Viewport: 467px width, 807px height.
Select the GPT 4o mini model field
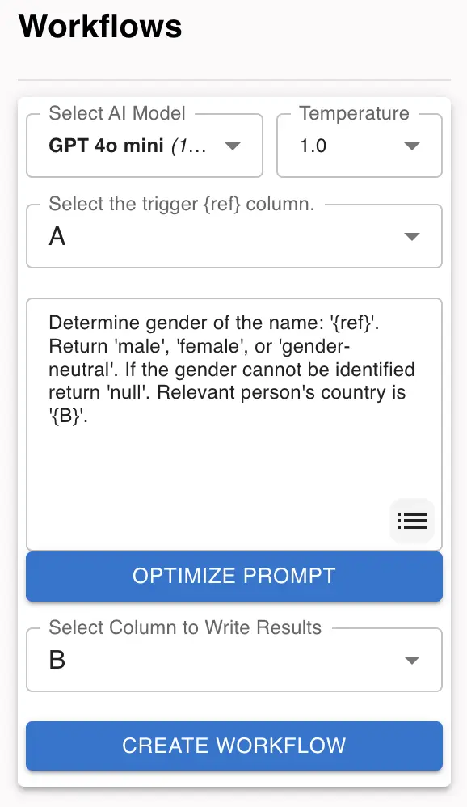coord(145,146)
